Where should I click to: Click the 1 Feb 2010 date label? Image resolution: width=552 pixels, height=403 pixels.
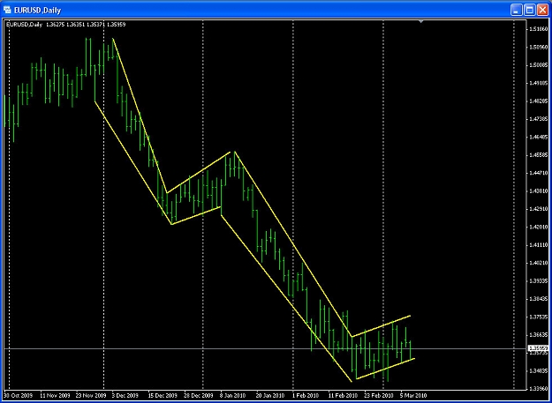tap(306, 395)
